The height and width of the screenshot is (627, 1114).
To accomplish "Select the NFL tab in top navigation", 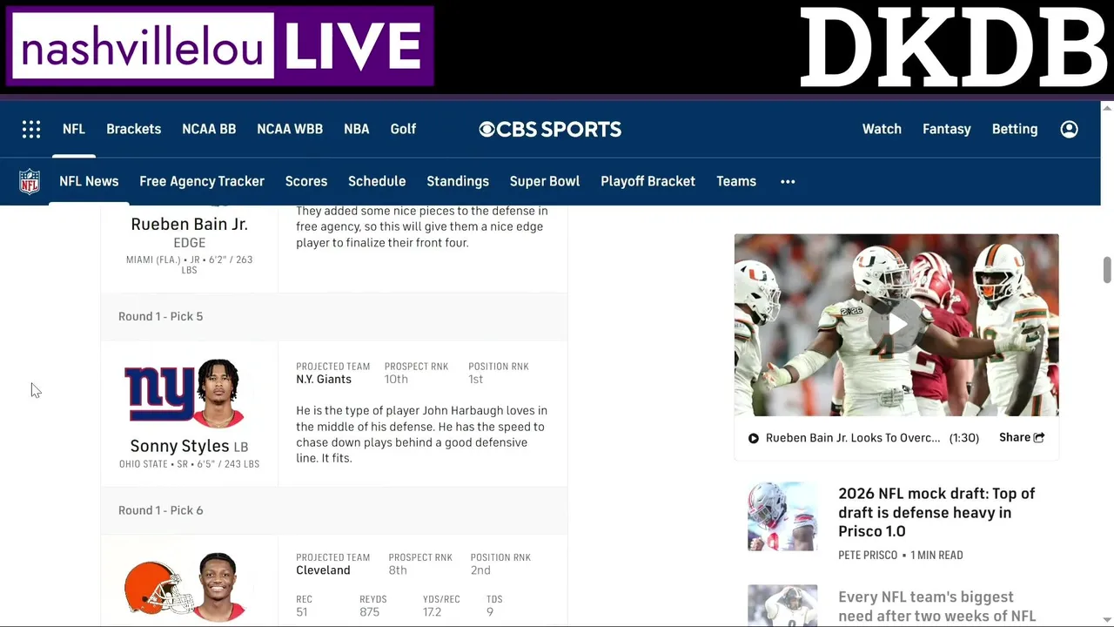I will [74, 129].
